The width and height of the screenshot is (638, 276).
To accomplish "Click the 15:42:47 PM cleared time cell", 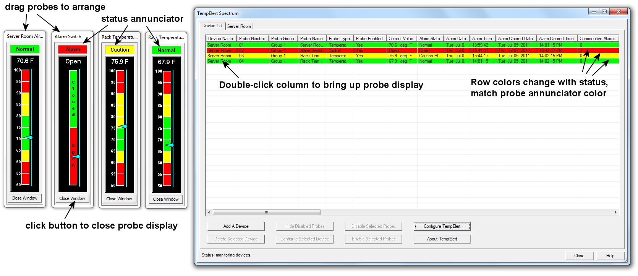I will tap(557, 50).
